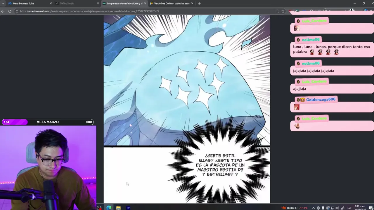The height and width of the screenshot is (210, 374).
Task: Close the TikTok Studio tab
Action: [x=98, y=3]
